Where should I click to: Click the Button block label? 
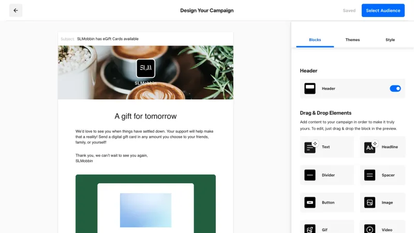(x=328, y=202)
